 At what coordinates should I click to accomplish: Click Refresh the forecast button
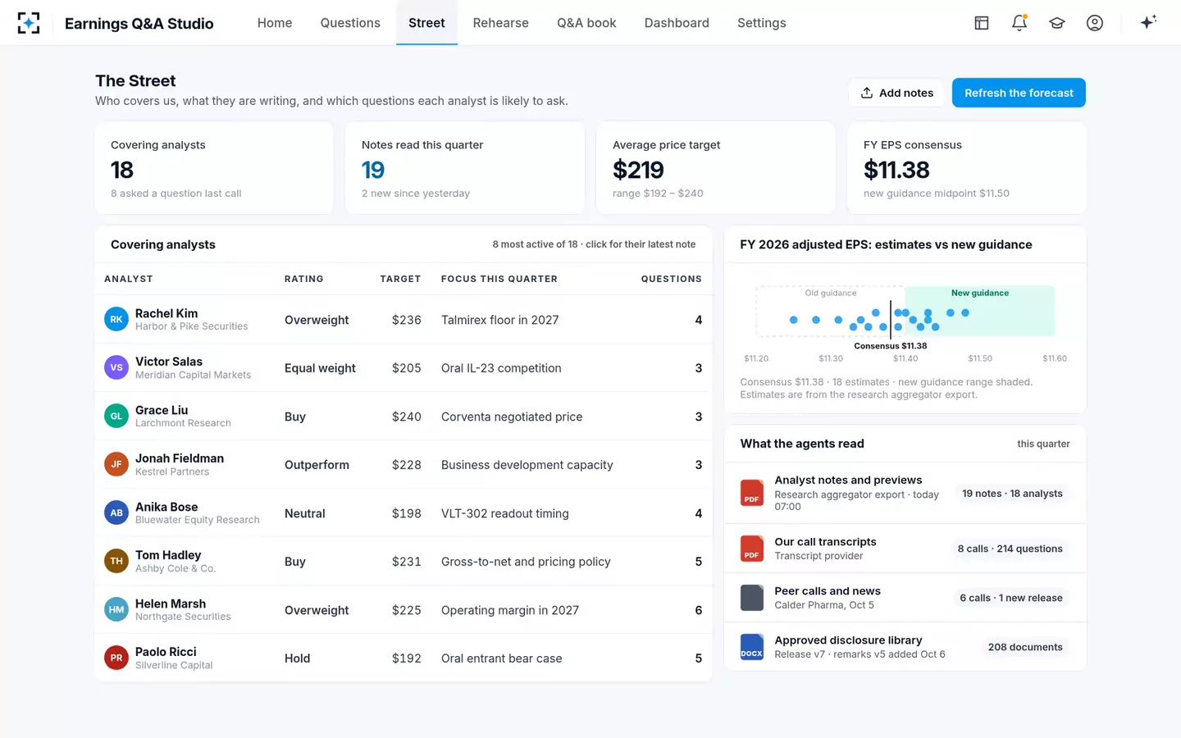[x=1019, y=93]
